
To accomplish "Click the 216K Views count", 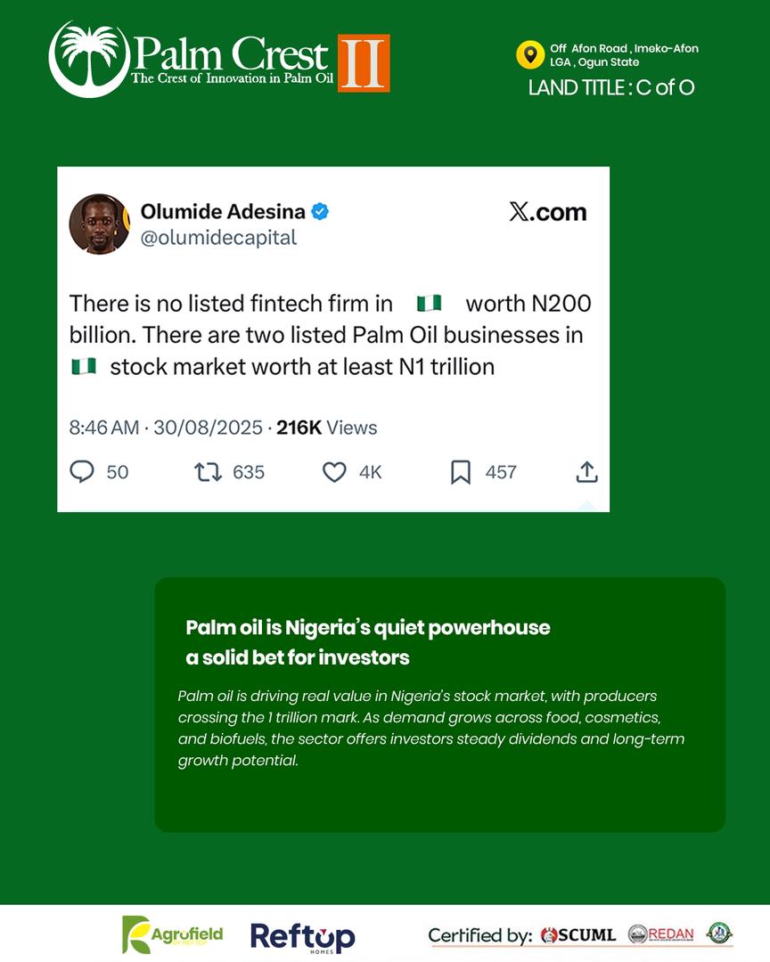I will [326, 428].
